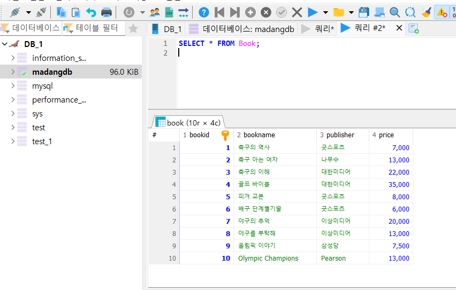This screenshot has width=456, height=290.
Task: Jump to last row icon
Action: pyautogui.click(x=234, y=12)
